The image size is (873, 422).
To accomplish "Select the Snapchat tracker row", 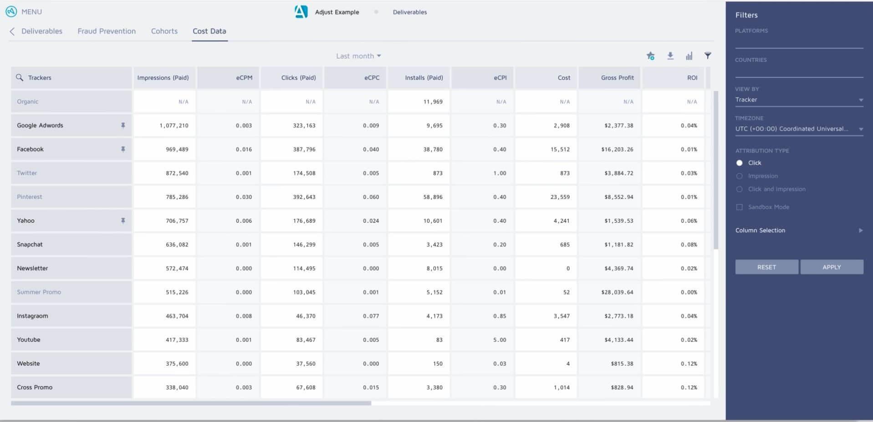I will [x=71, y=244].
